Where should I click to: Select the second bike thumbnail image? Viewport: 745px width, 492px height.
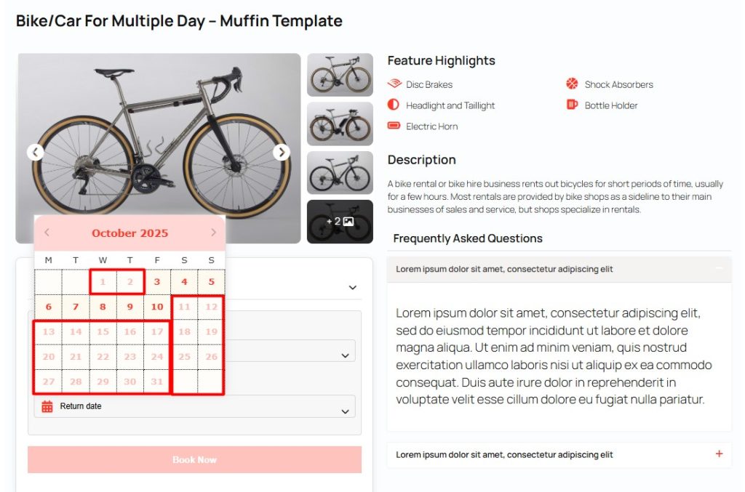click(x=340, y=124)
